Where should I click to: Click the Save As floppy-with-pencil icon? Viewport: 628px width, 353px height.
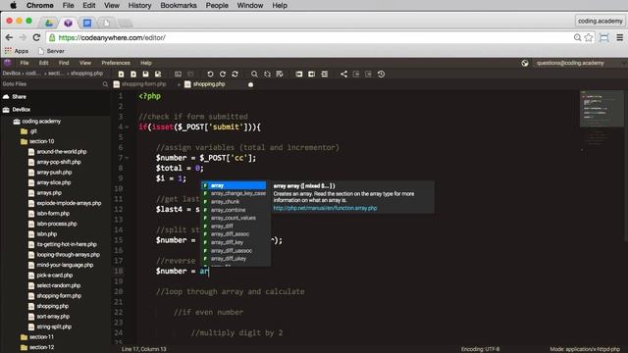point(158,75)
